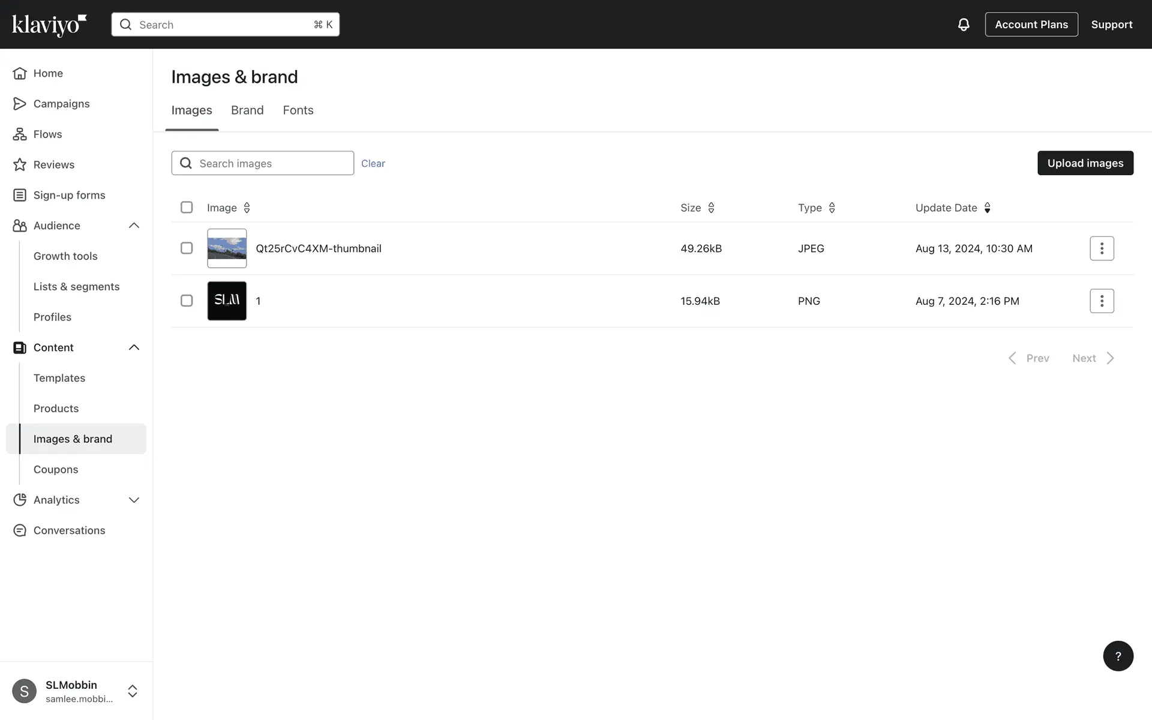Click the Clear search link
Screen dimensions: 1152x720
[x=373, y=164]
